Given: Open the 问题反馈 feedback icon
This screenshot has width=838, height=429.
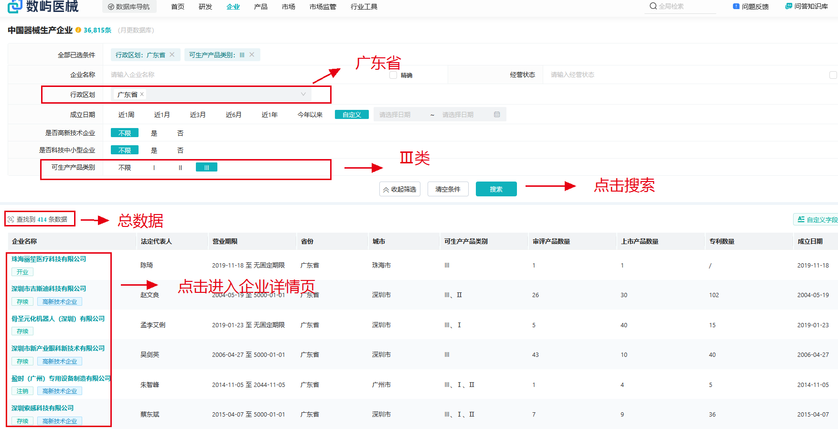Looking at the screenshot, I should (736, 6).
